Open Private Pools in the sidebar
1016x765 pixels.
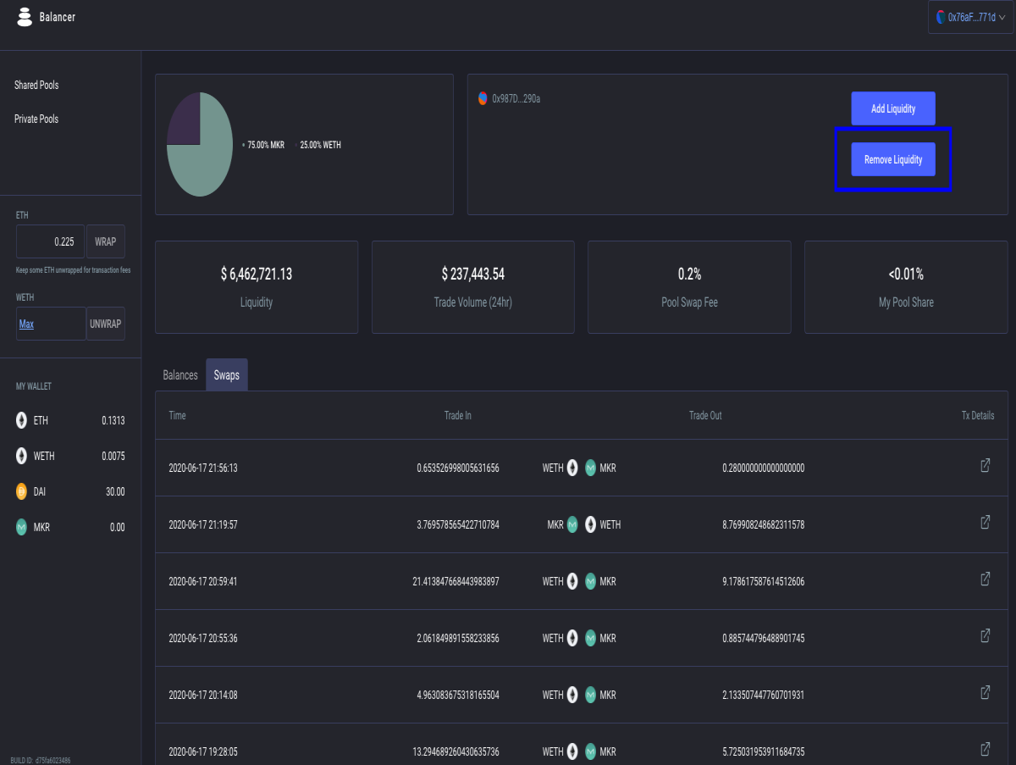point(36,119)
